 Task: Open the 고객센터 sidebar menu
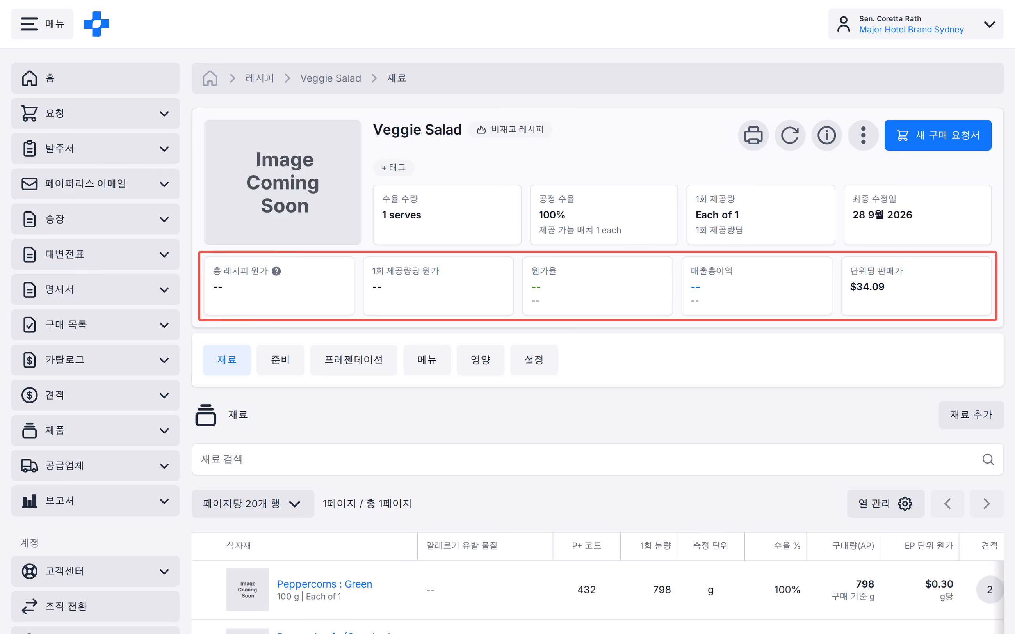(x=95, y=571)
